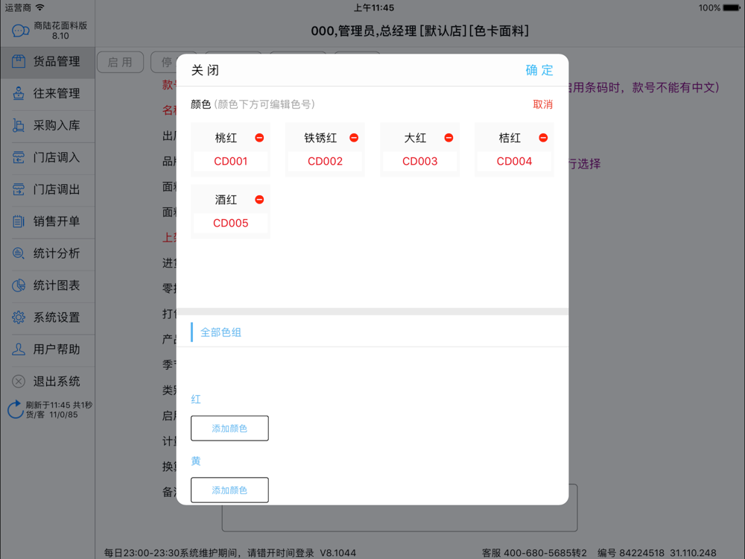Remove the 桃红 color with minus icon
The height and width of the screenshot is (559, 745).
[x=259, y=138]
